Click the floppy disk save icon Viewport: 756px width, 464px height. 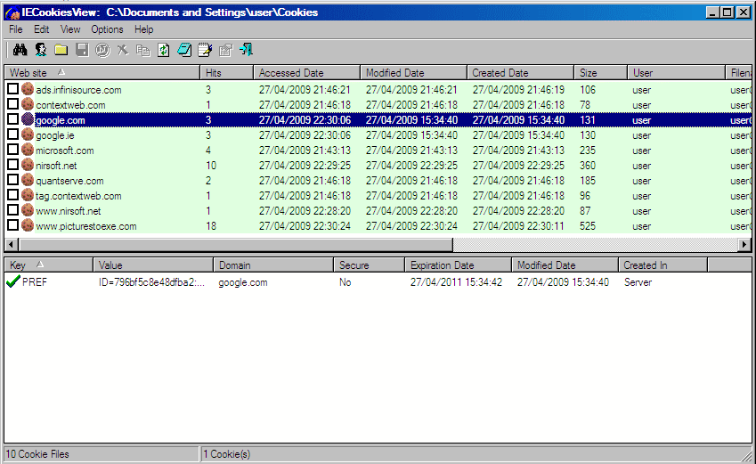tap(82, 50)
